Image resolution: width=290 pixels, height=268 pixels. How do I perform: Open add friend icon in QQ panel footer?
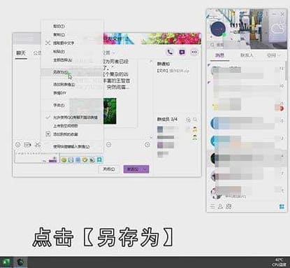point(220,206)
